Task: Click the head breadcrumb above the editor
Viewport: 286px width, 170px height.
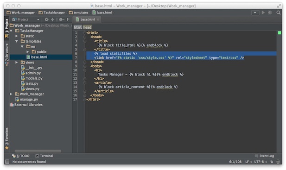Action: [87, 27]
